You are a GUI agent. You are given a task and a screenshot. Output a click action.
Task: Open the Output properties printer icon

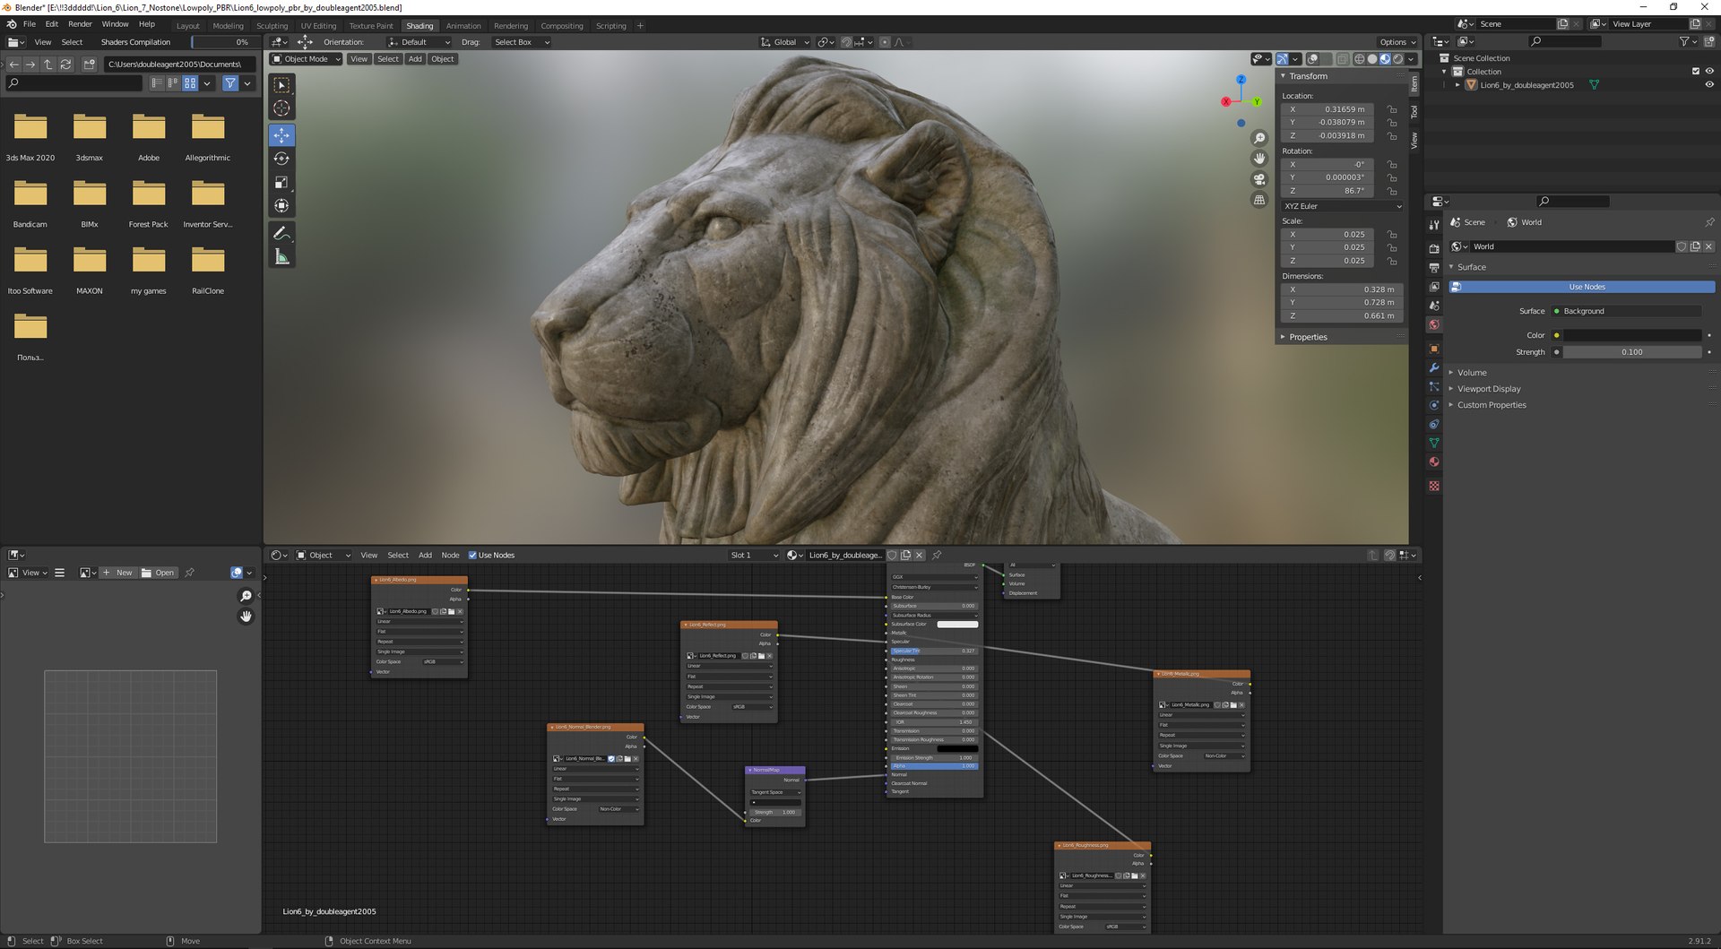[x=1434, y=267]
